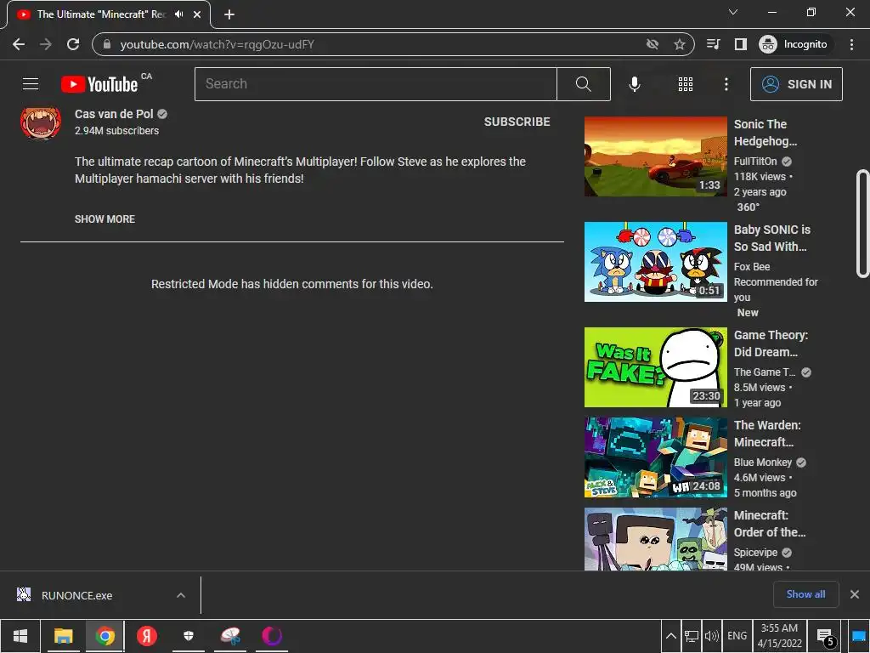Switch the ENG input language

point(737,636)
